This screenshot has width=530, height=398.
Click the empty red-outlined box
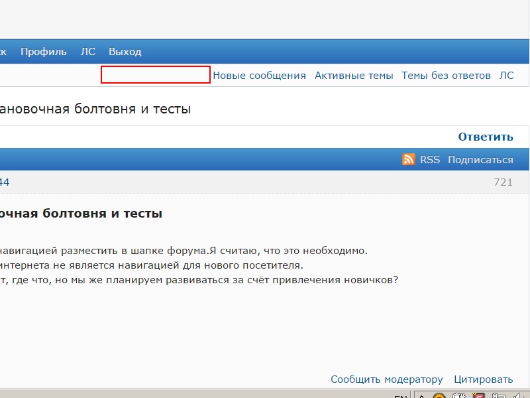pos(156,75)
